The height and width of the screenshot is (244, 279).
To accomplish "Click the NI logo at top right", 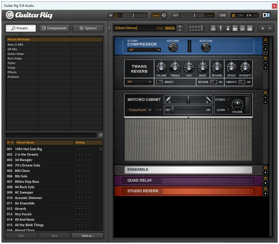I will [x=266, y=15].
